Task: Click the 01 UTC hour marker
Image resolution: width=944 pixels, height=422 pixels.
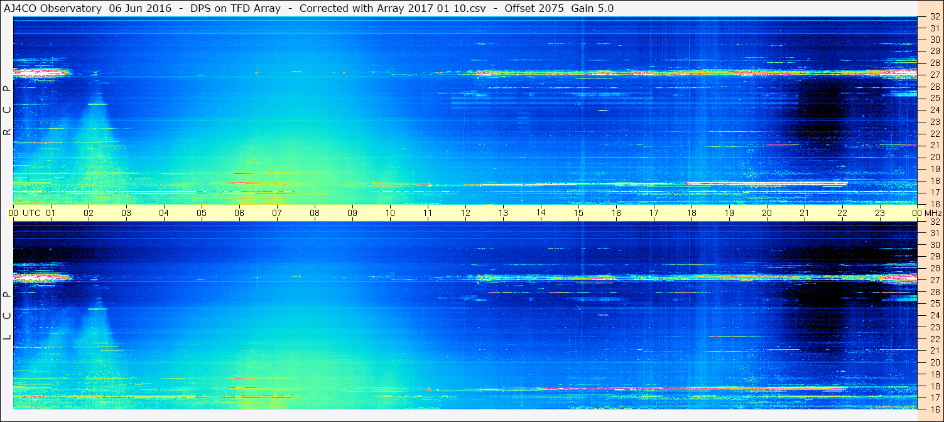Action: [x=51, y=213]
